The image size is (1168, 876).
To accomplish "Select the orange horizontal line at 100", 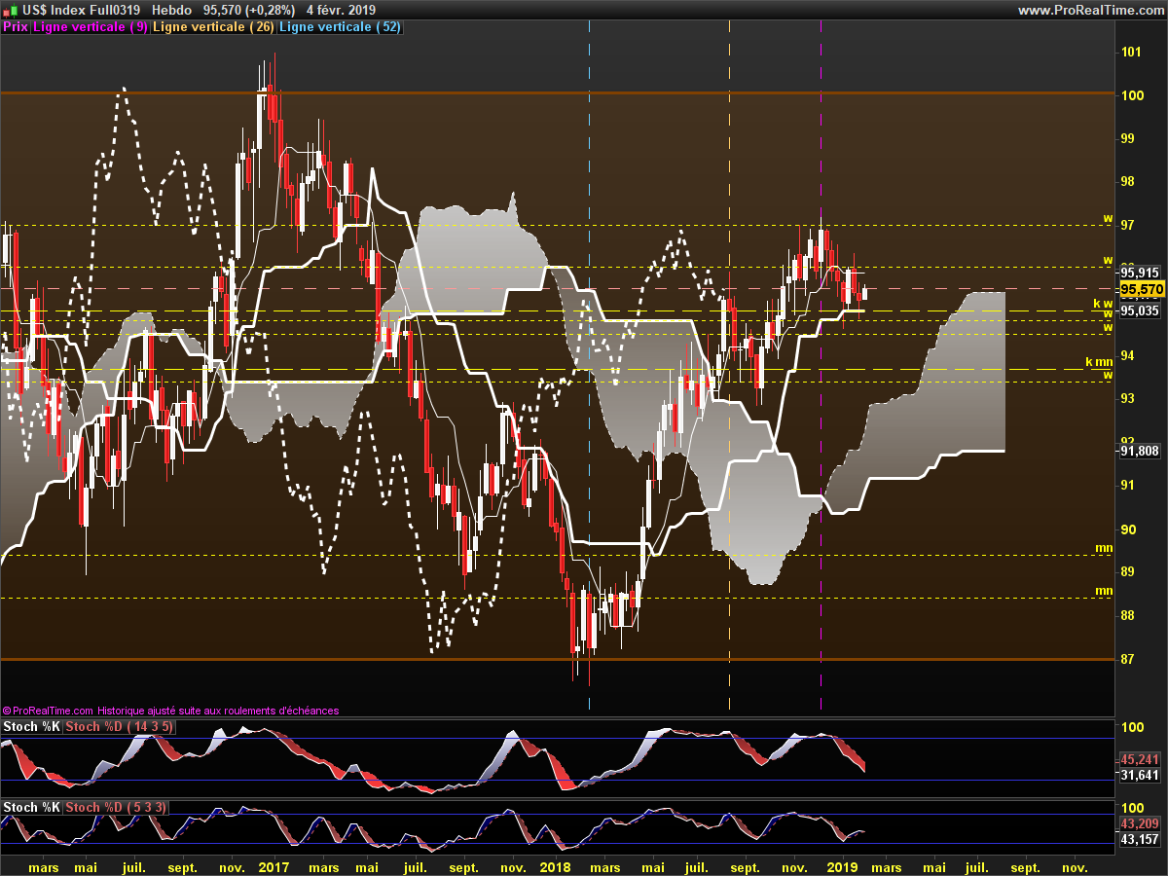I will 555,92.
